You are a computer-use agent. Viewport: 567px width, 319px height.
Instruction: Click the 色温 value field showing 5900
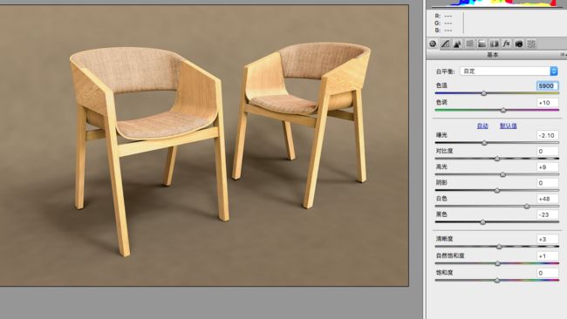[x=548, y=86]
